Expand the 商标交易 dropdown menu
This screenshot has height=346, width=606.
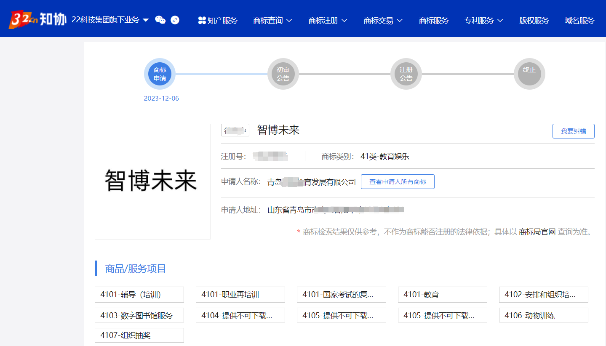[383, 20]
